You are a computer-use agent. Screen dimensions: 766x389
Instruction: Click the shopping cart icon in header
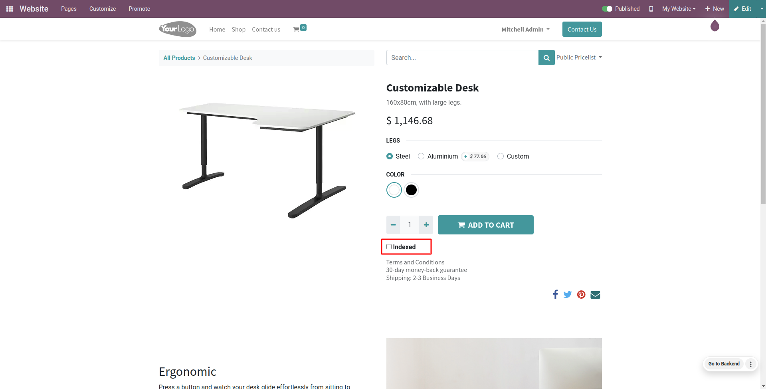point(296,30)
